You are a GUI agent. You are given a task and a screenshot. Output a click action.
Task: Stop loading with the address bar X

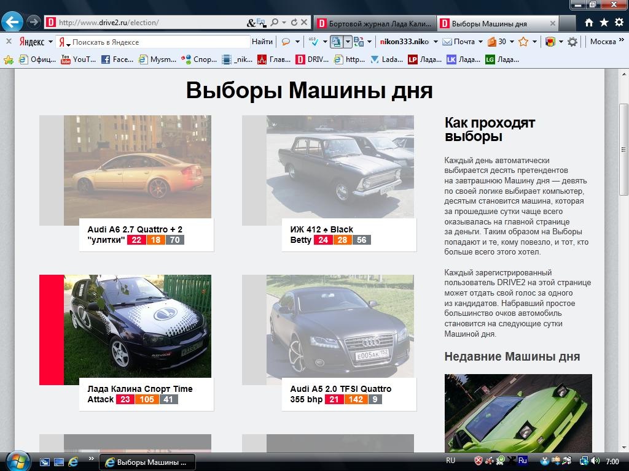(304, 23)
